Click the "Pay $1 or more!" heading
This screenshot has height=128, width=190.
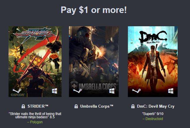(94, 10)
